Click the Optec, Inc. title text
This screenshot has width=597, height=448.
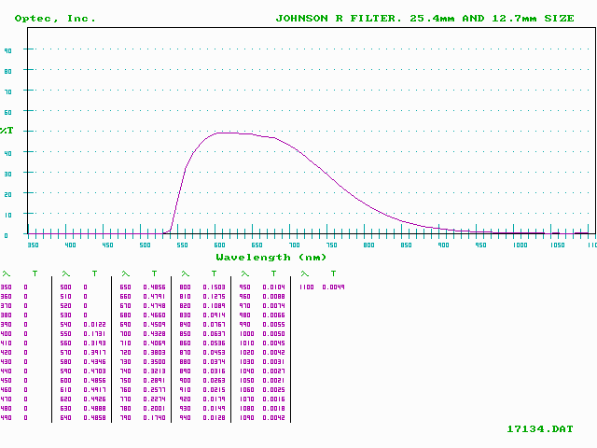click(55, 18)
